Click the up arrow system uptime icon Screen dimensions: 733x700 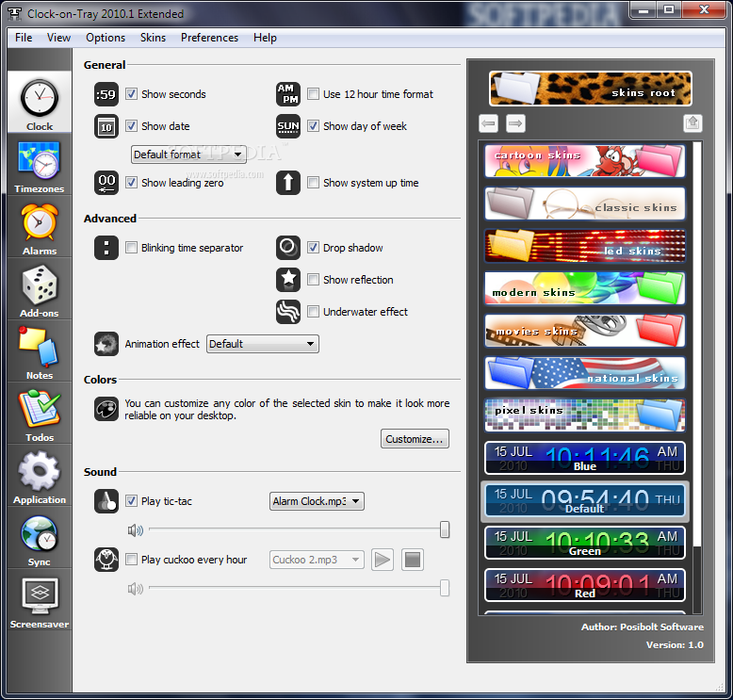[288, 183]
